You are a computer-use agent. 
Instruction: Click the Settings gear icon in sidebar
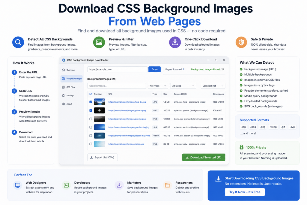(x=63, y=96)
